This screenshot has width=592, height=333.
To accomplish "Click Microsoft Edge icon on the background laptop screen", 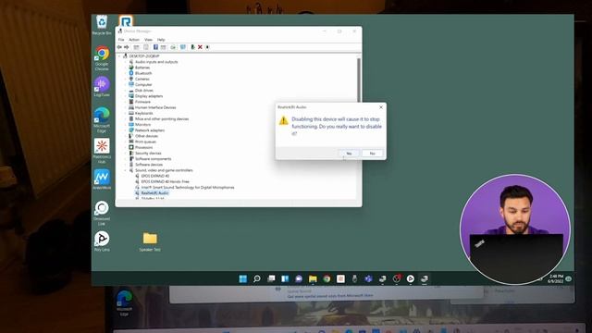I will [x=124, y=302].
